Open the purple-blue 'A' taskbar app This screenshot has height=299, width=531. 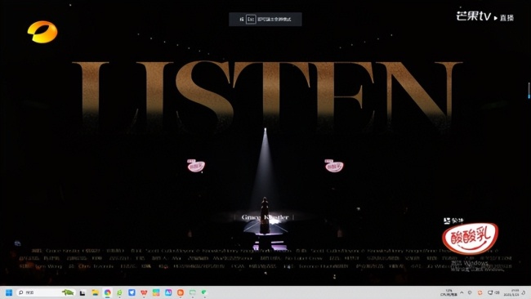click(168, 292)
